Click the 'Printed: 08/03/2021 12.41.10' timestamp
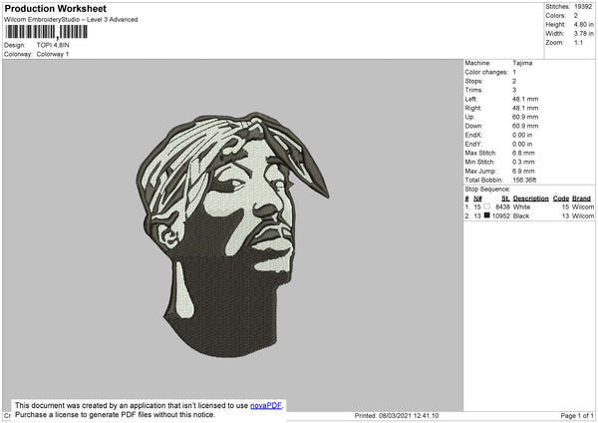 [x=397, y=415]
